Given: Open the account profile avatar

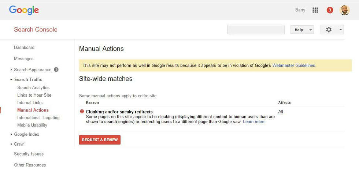Looking at the screenshot, I should [x=345, y=10].
